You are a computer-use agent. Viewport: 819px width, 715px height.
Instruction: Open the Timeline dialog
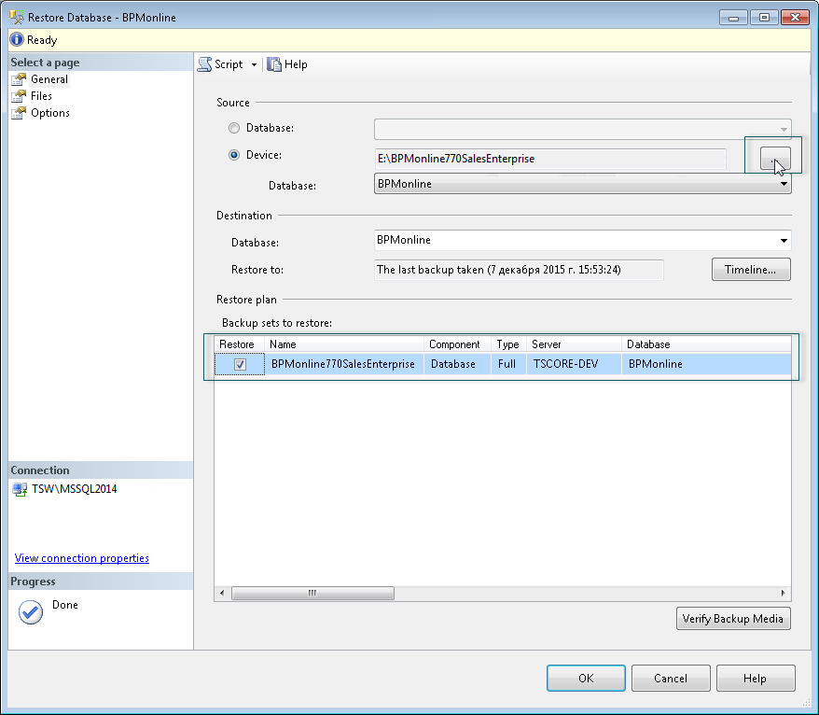click(x=751, y=270)
